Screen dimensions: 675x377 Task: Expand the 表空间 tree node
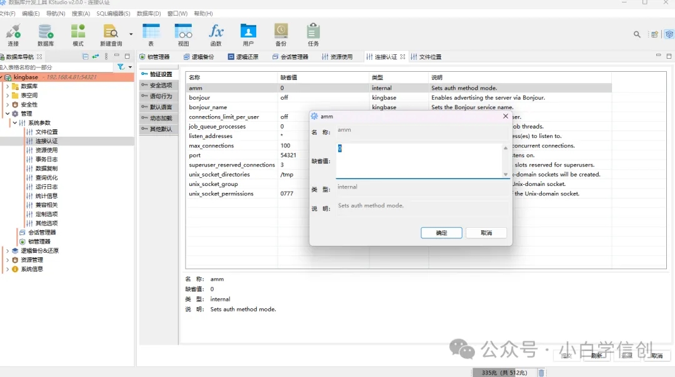[7, 95]
